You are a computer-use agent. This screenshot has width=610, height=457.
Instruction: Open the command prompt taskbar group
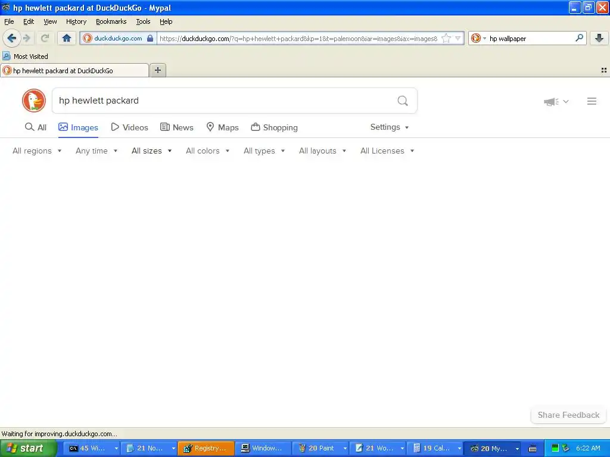(92, 448)
